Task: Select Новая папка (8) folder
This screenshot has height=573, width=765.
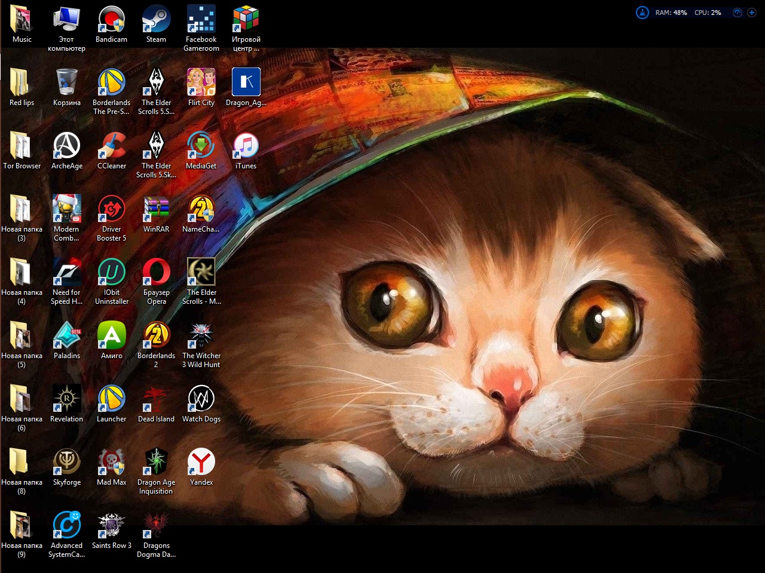Action: tap(22, 472)
